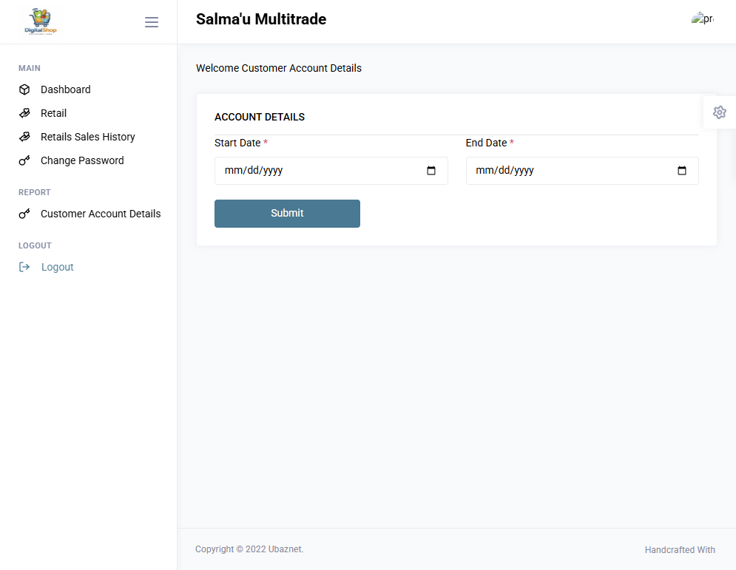Click the LOGOUT section header
This screenshot has height=570, width=736.
pyautogui.click(x=36, y=246)
